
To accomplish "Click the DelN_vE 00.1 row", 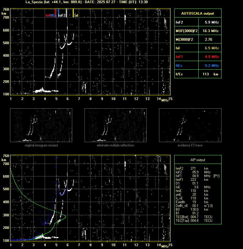I will (x=194, y=206).
